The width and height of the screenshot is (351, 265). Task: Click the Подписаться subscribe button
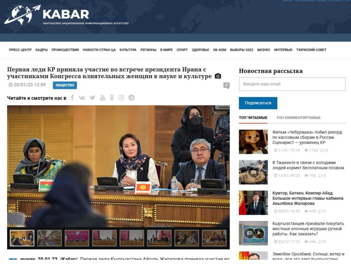click(258, 103)
